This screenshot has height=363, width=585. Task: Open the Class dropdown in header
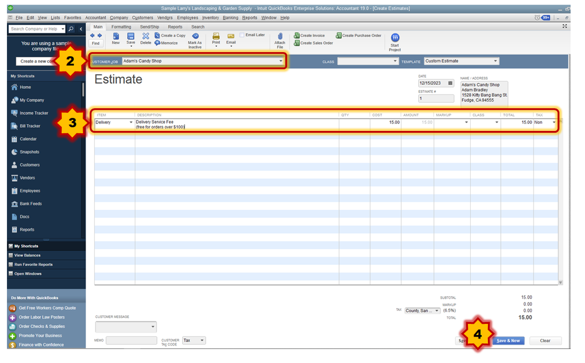[395, 61]
